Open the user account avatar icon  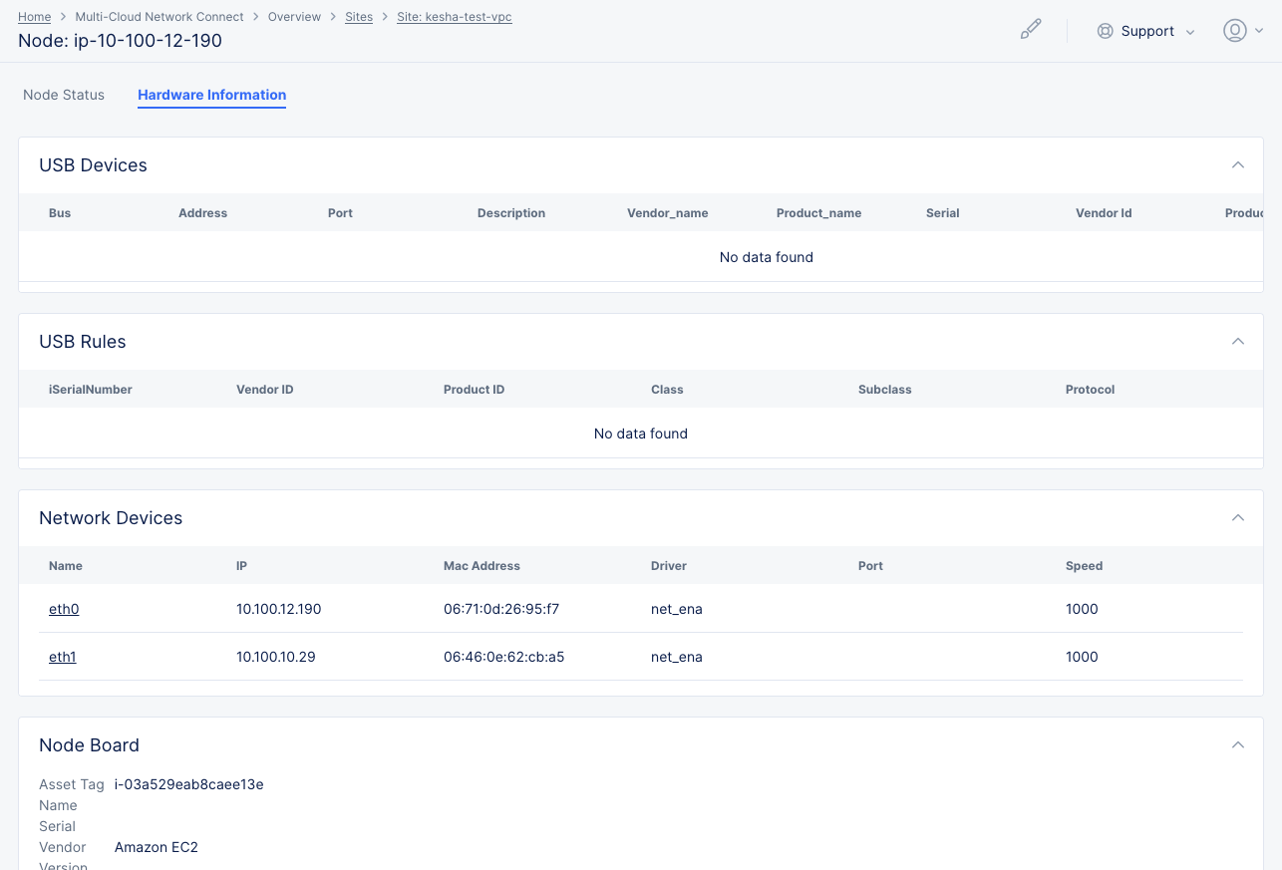pyautogui.click(x=1233, y=30)
